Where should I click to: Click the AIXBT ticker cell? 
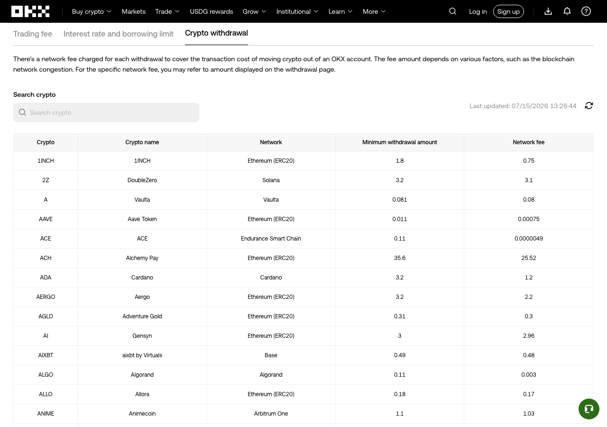click(x=46, y=355)
